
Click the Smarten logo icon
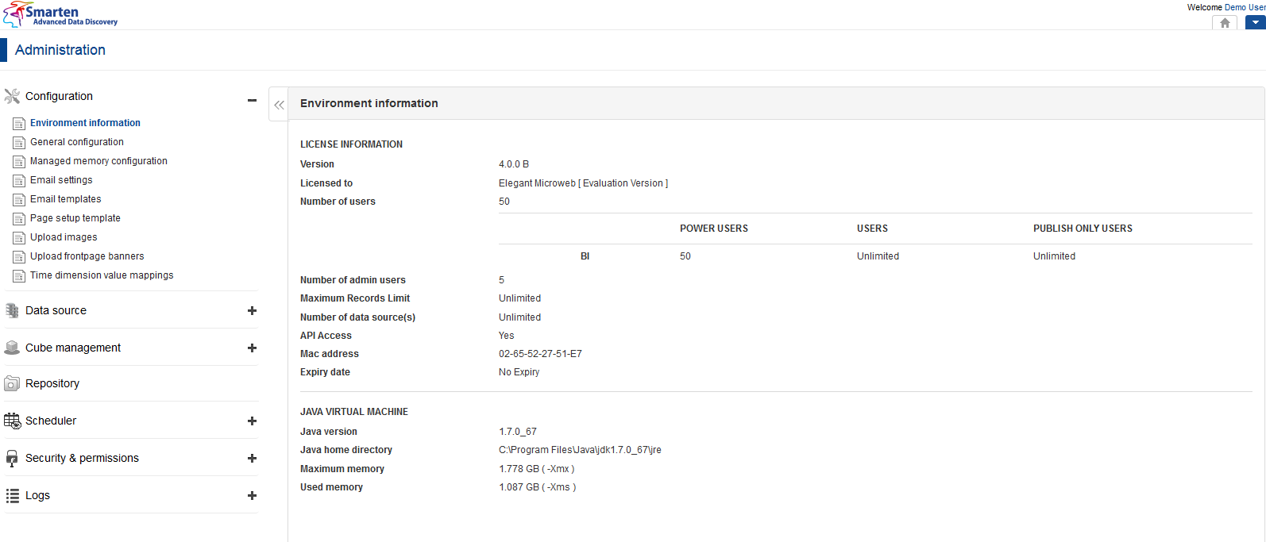[x=14, y=15]
